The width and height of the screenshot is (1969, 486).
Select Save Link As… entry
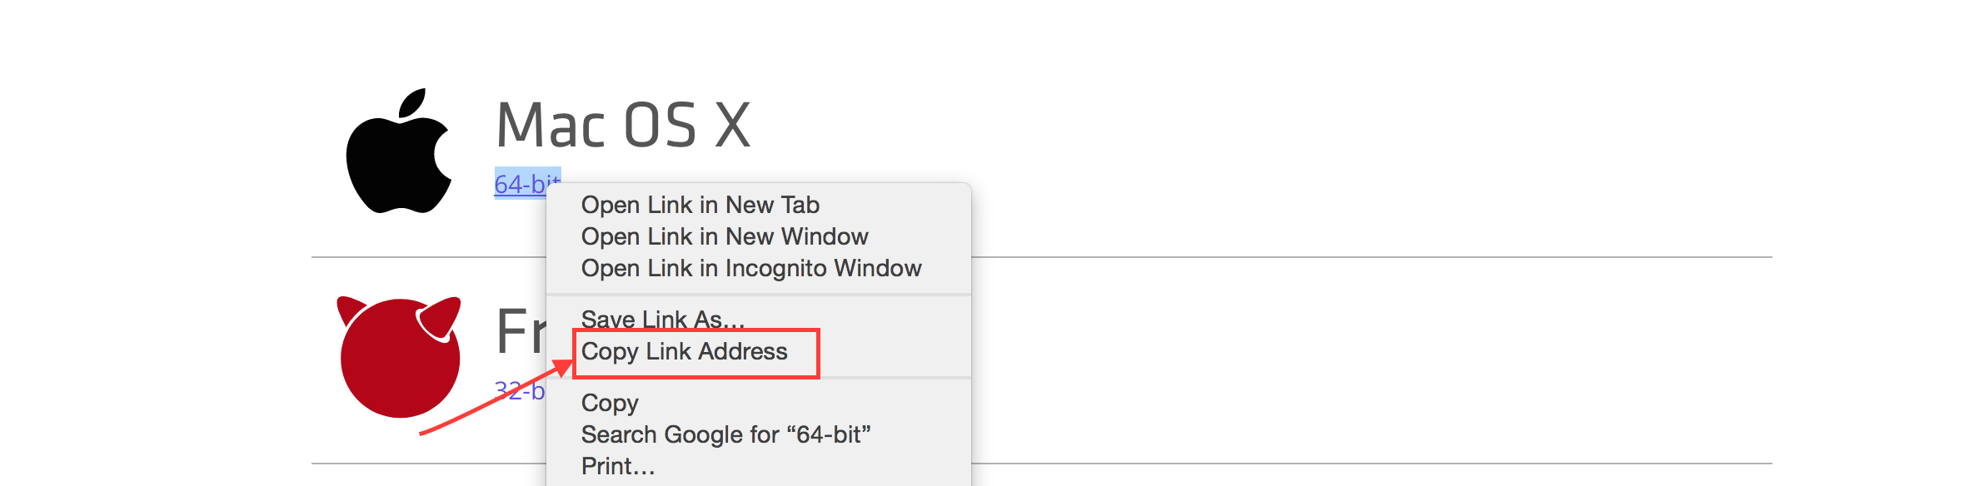point(663,319)
